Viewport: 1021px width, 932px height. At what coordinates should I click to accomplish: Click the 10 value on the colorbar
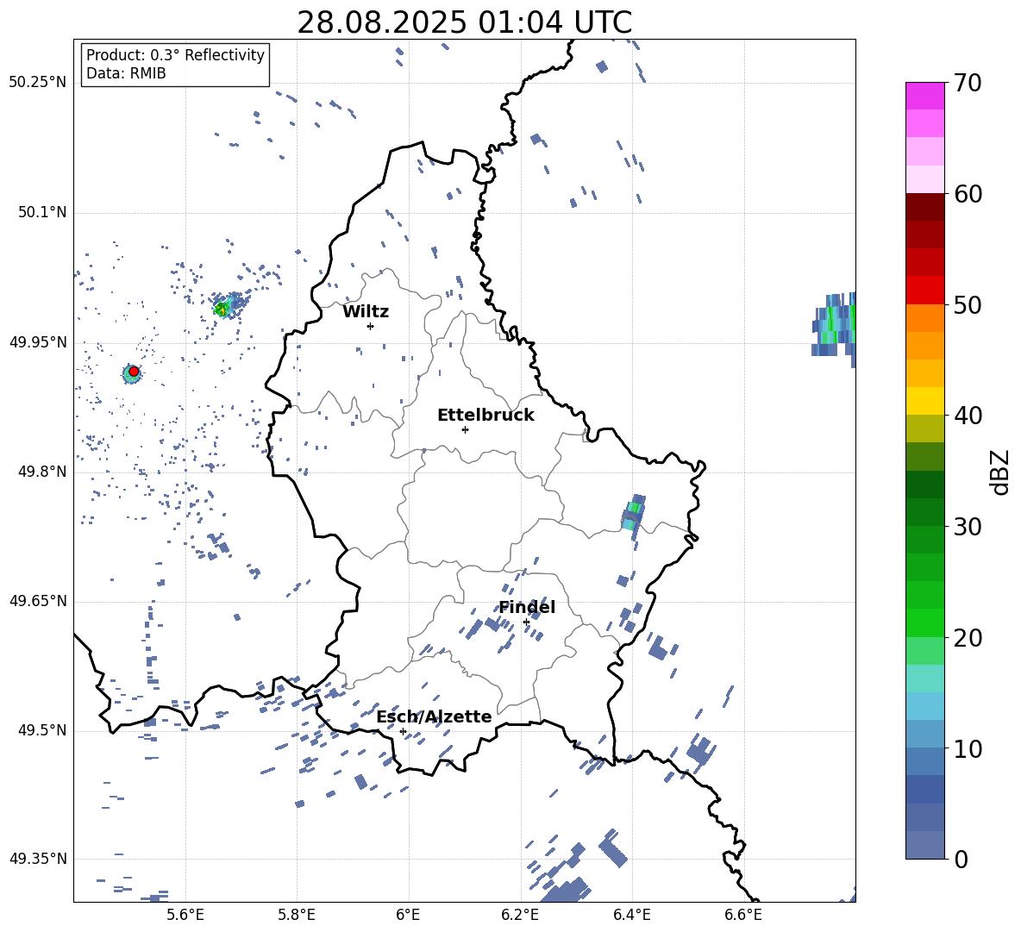point(968,748)
